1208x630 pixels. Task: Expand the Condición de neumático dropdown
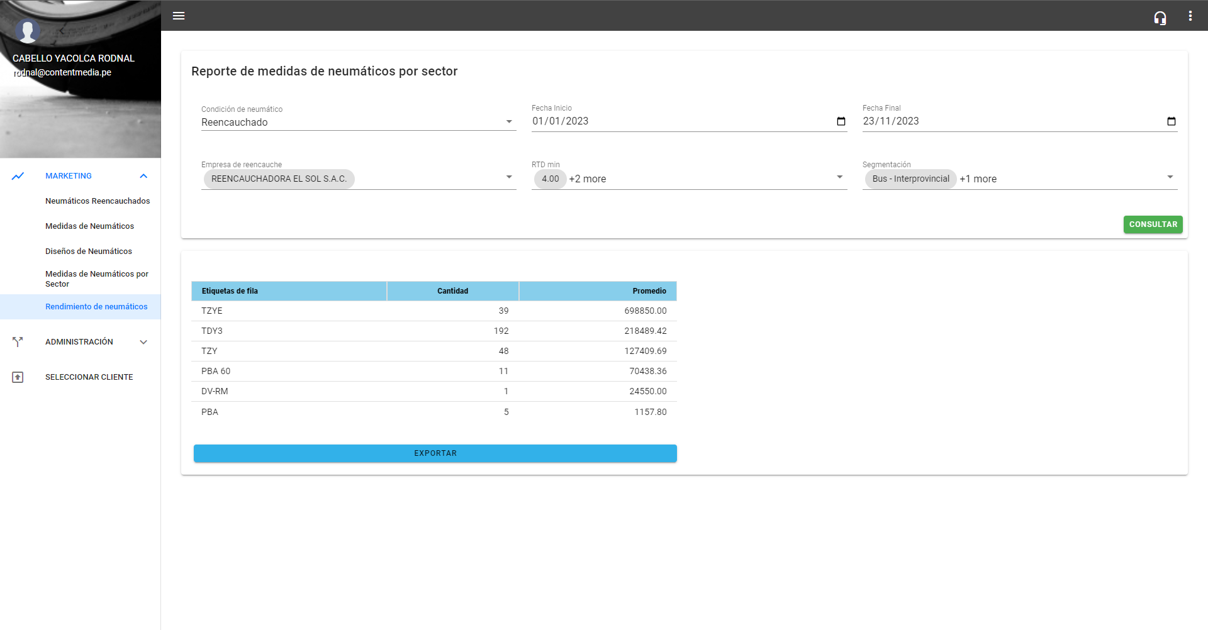tap(509, 122)
